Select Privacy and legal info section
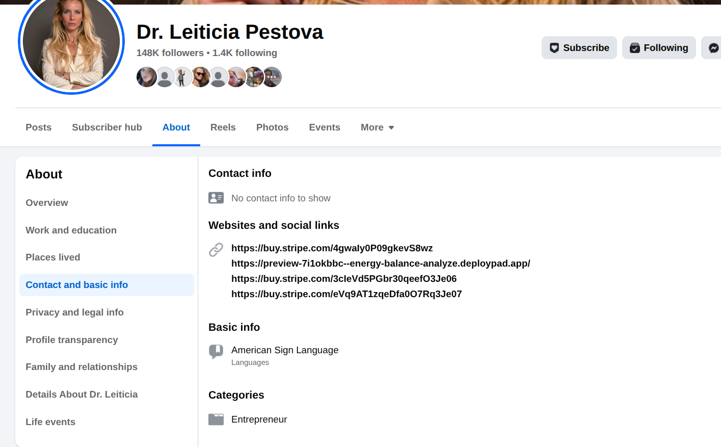 click(74, 312)
